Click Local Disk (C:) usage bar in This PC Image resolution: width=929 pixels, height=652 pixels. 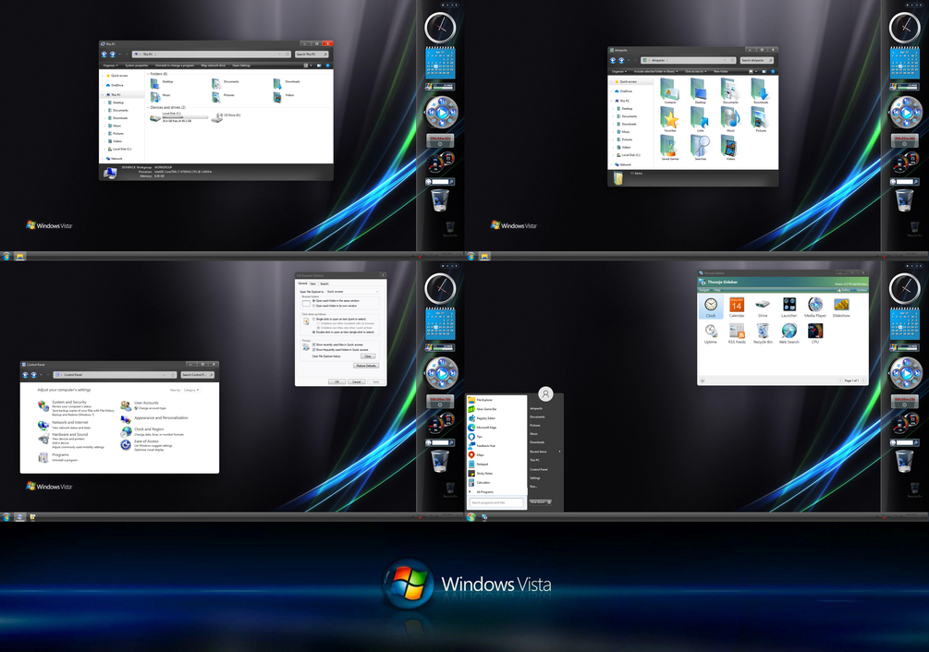point(185,117)
